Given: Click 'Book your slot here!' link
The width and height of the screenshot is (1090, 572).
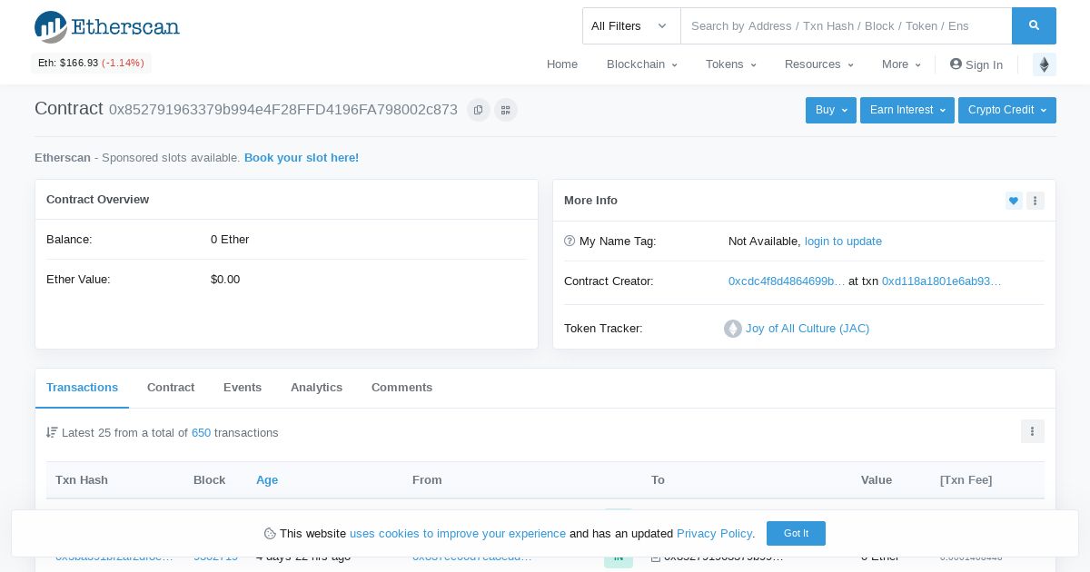Looking at the screenshot, I should [x=302, y=158].
